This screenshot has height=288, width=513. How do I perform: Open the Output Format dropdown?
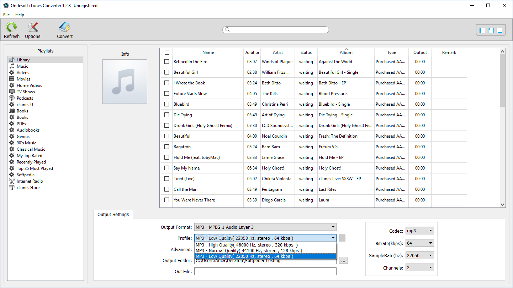265,227
